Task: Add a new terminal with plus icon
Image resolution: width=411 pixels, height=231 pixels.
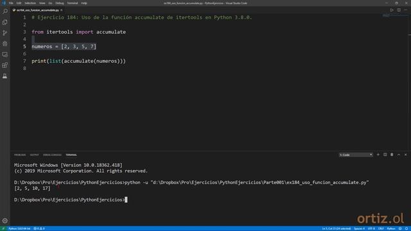Action: tap(378, 155)
